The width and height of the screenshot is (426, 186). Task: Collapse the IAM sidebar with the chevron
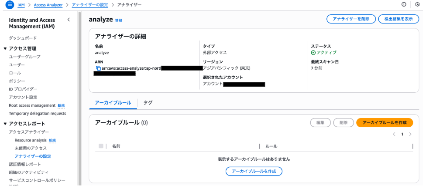click(x=69, y=20)
